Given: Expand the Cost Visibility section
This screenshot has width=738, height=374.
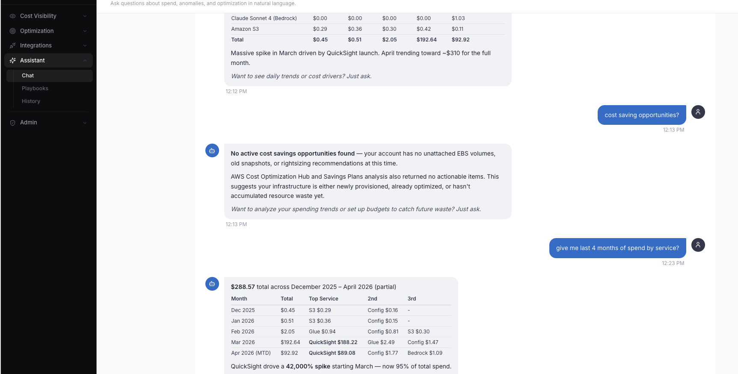Looking at the screenshot, I should pos(85,16).
